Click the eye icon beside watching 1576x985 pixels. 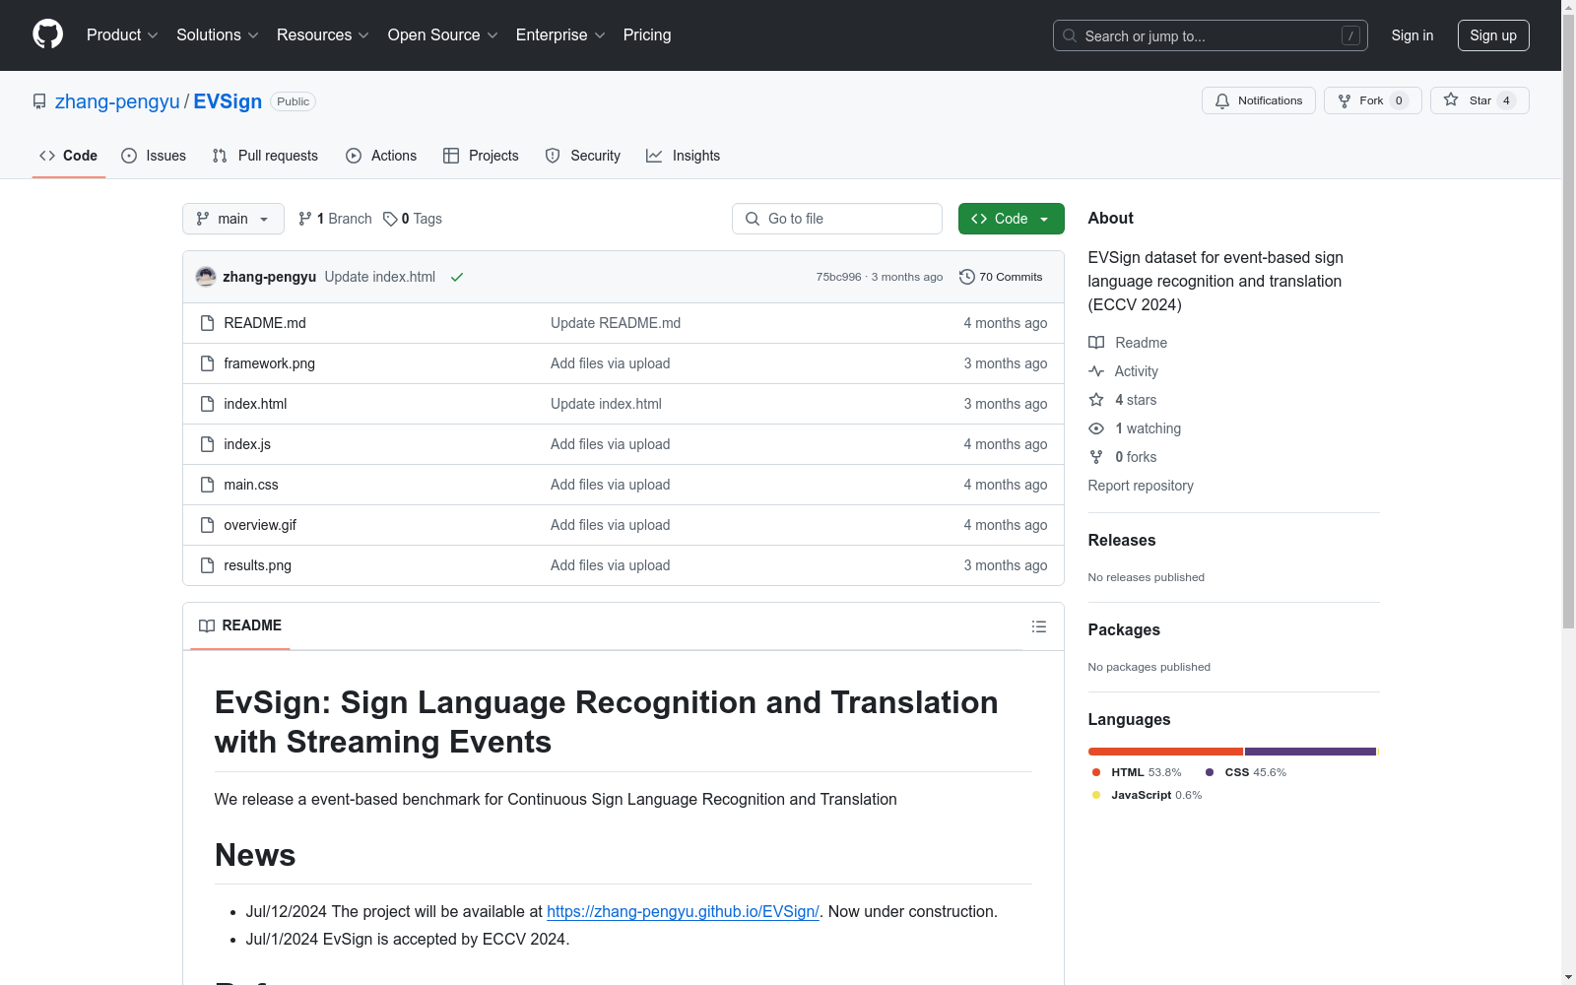[x=1096, y=428]
